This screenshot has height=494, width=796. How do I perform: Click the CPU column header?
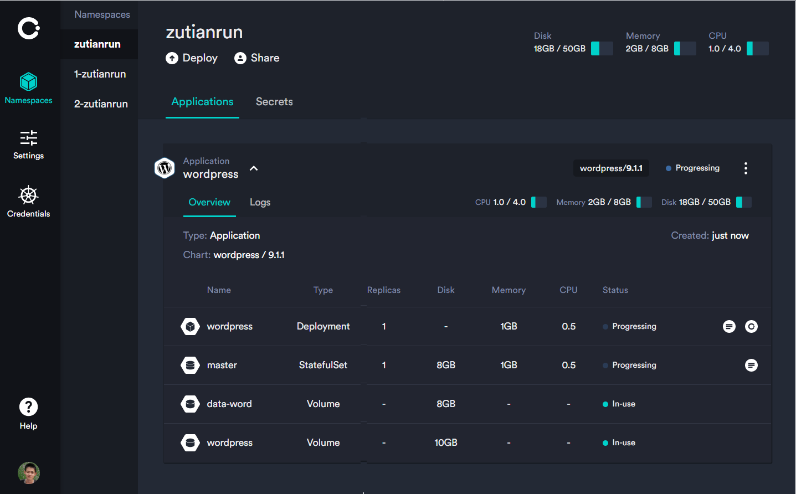point(568,290)
